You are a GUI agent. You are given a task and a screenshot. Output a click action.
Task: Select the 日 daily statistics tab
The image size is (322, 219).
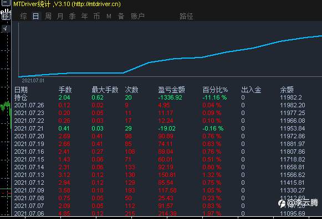pos(35,16)
